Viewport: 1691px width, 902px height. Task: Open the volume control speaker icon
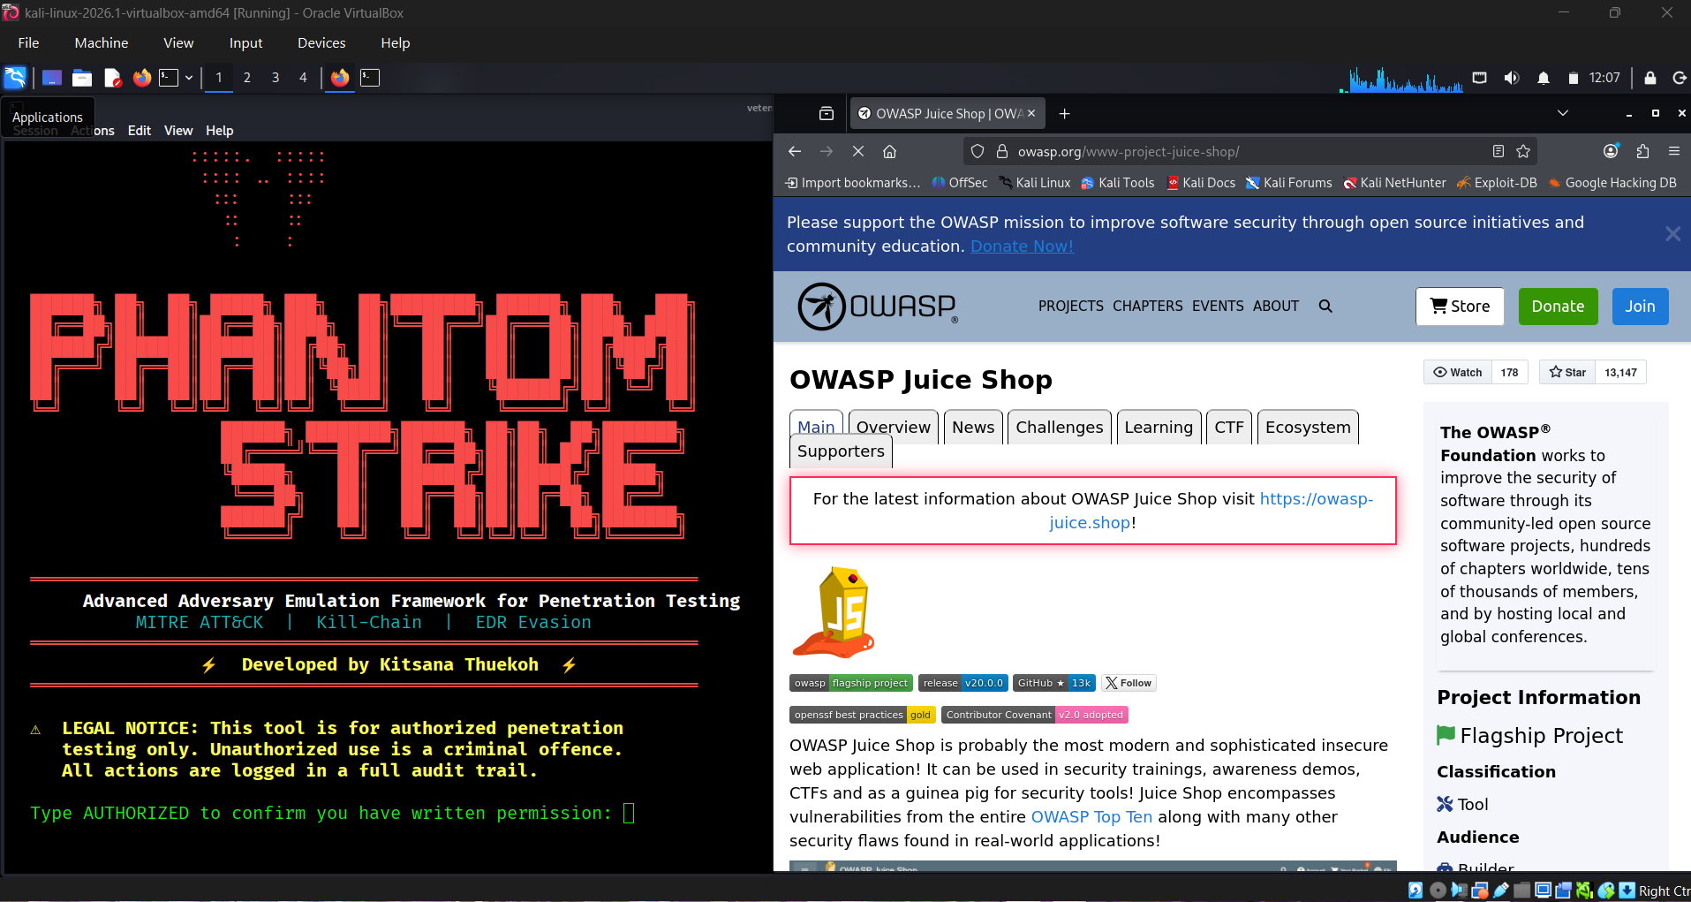coord(1512,78)
